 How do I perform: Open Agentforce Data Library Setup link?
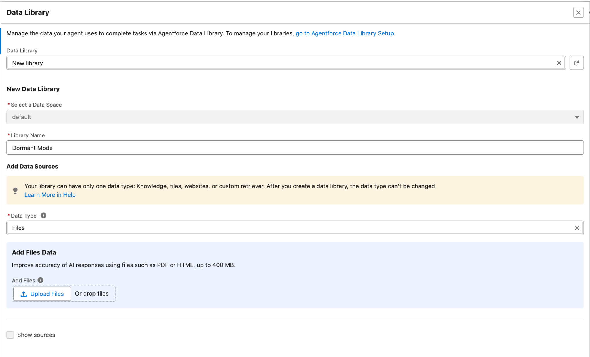coord(345,33)
